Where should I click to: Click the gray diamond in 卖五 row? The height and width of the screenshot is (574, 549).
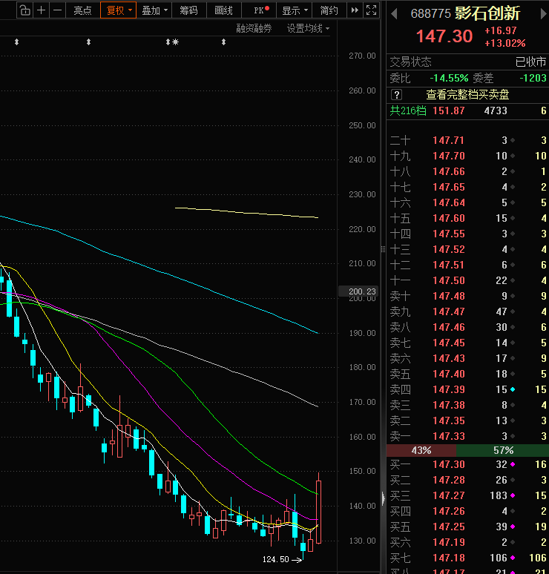513,374
